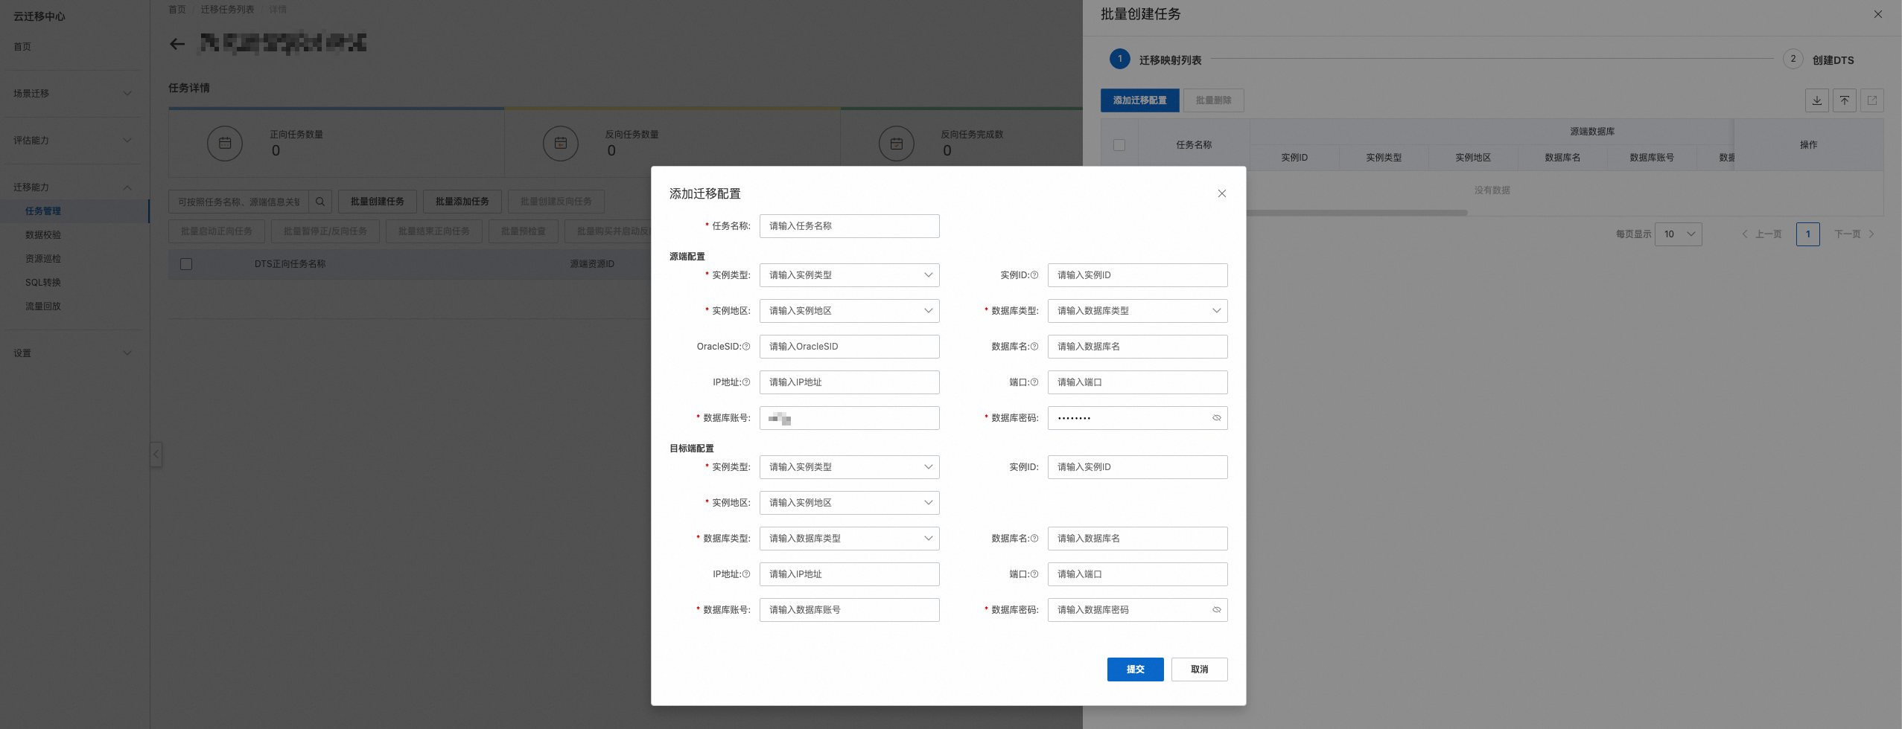
Task: Open the 每页显示 page size dropdown
Action: [1678, 234]
